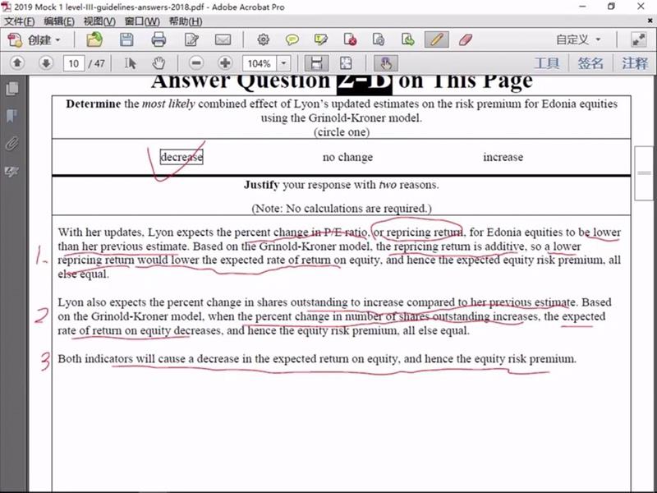Send file by email envelope icon
Image resolution: width=657 pixels, height=493 pixels.
point(223,39)
